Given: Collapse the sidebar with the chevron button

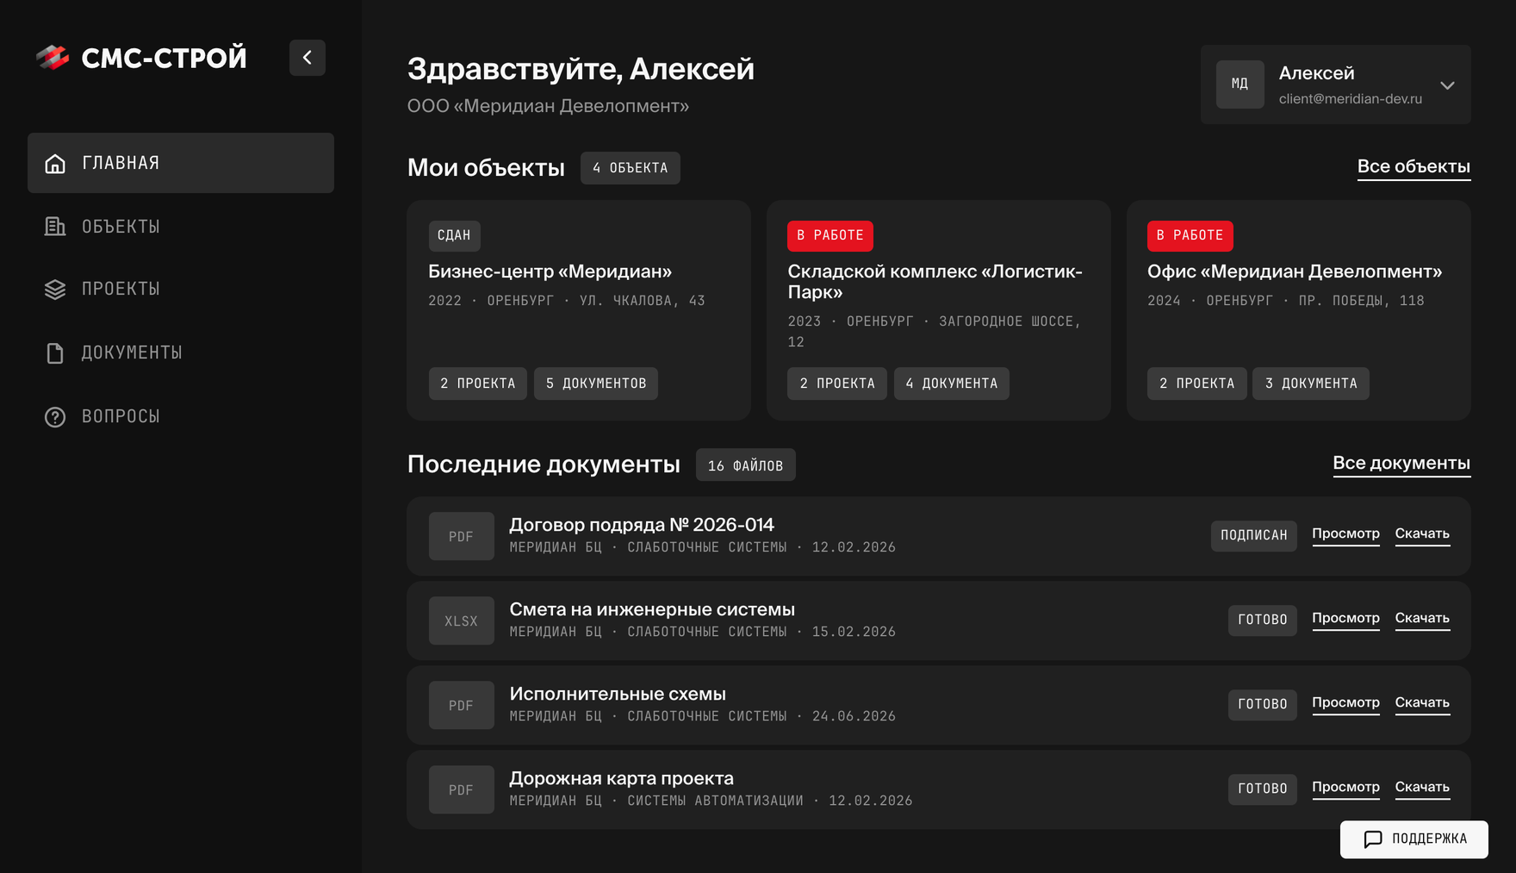Looking at the screenshot, I should click(308, 58).
